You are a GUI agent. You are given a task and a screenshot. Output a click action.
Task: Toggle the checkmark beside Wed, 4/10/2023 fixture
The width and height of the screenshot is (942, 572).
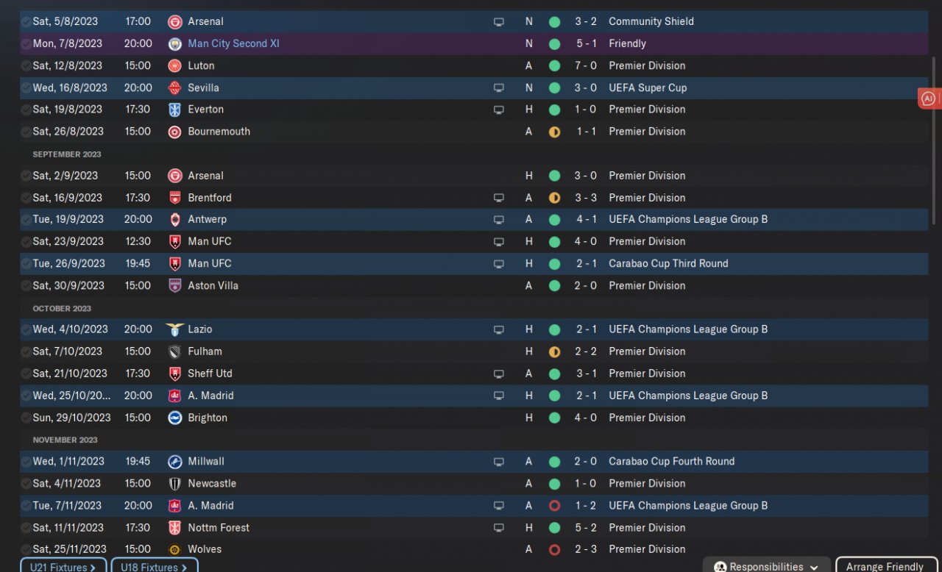pyautogui.click(x=26, y=329)
